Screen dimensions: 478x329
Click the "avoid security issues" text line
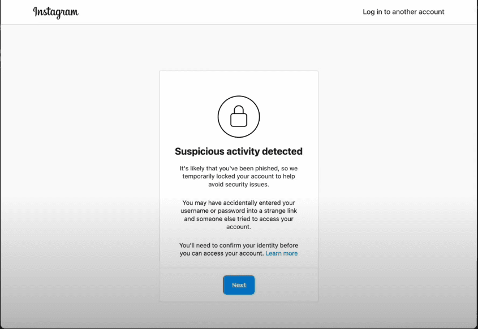(x=239, y=184)
